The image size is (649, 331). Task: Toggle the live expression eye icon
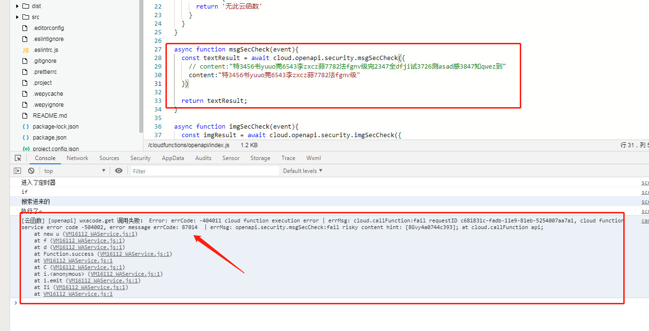(119, 171)
